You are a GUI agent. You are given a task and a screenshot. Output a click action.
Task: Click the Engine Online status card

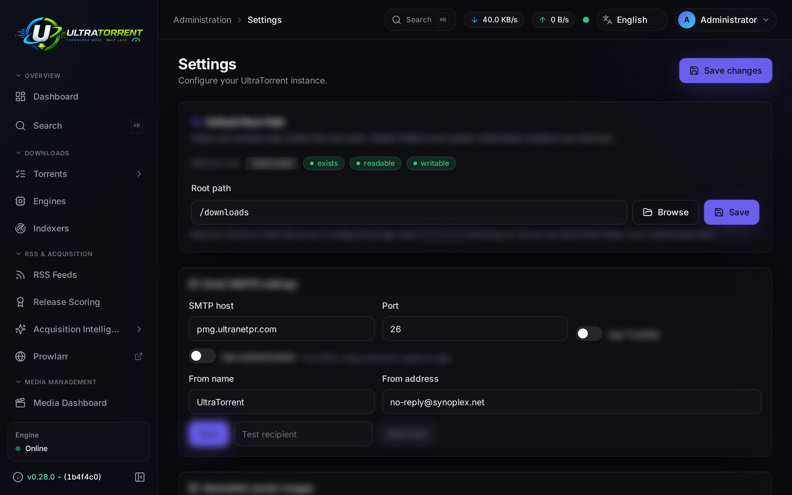coord(79,442)
